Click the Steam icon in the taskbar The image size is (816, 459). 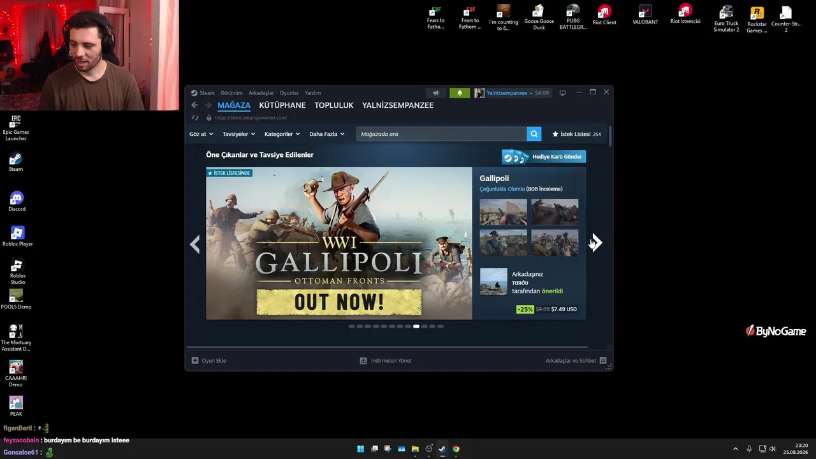coord(442,449)
